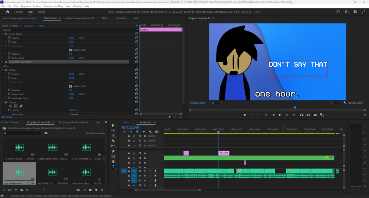Select the Ripple Edit tool
This screenshot has width=369, height=198.
(113, 135)
